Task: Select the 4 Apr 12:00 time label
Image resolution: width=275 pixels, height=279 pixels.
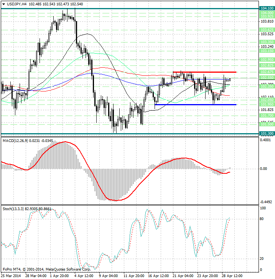Action: (x=84, y=276)
